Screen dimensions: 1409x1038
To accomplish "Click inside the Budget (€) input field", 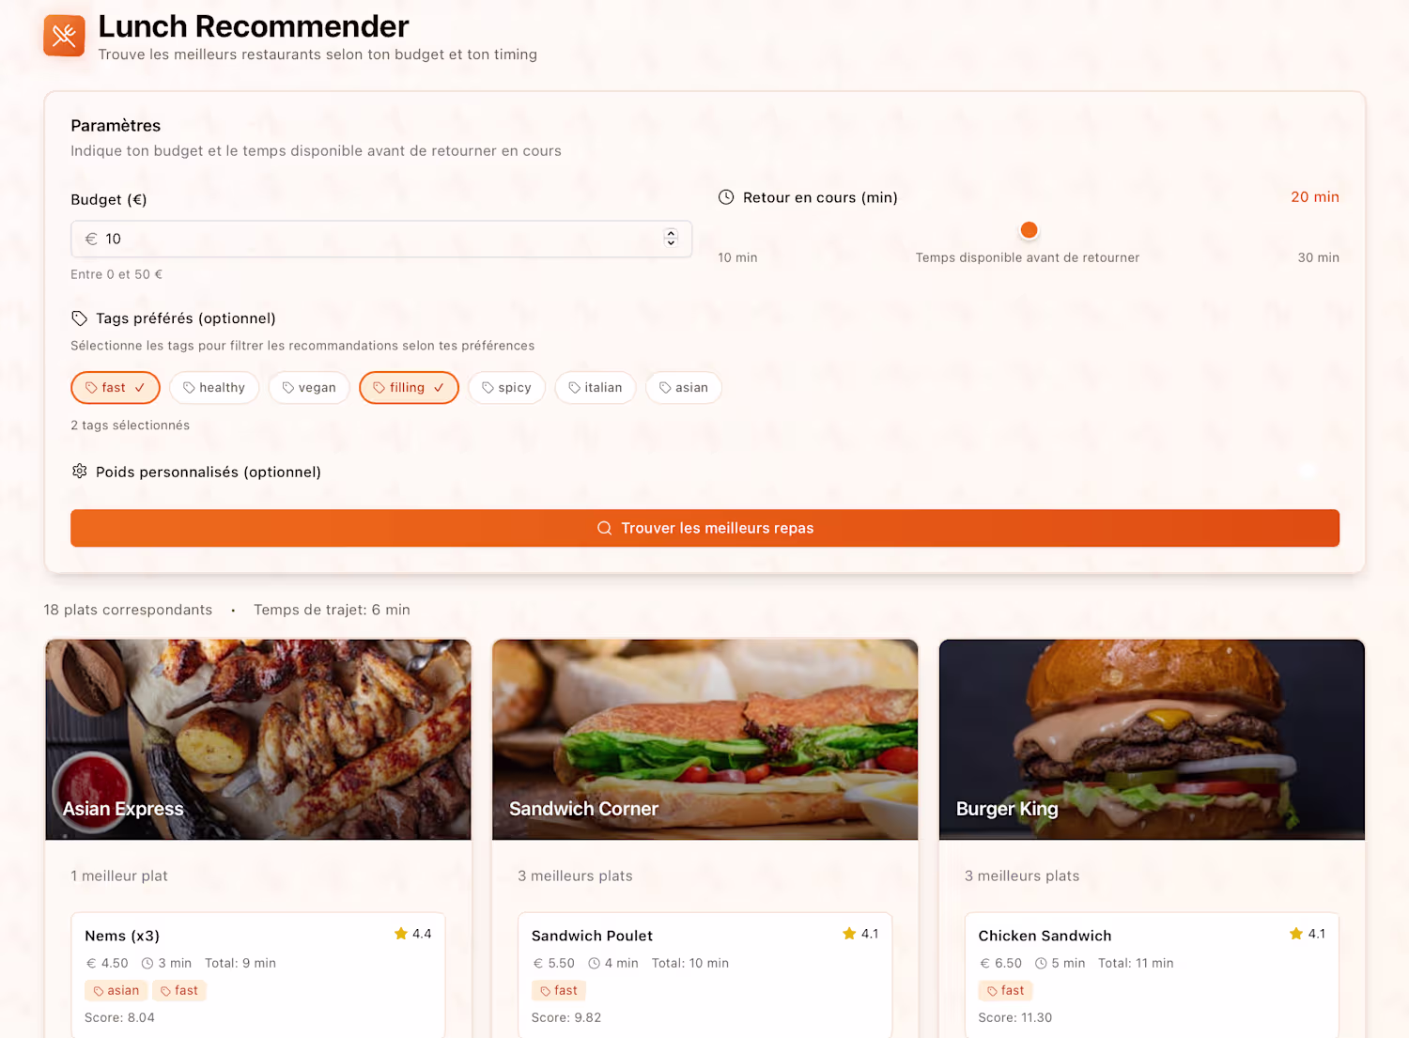I will [381, 240].
